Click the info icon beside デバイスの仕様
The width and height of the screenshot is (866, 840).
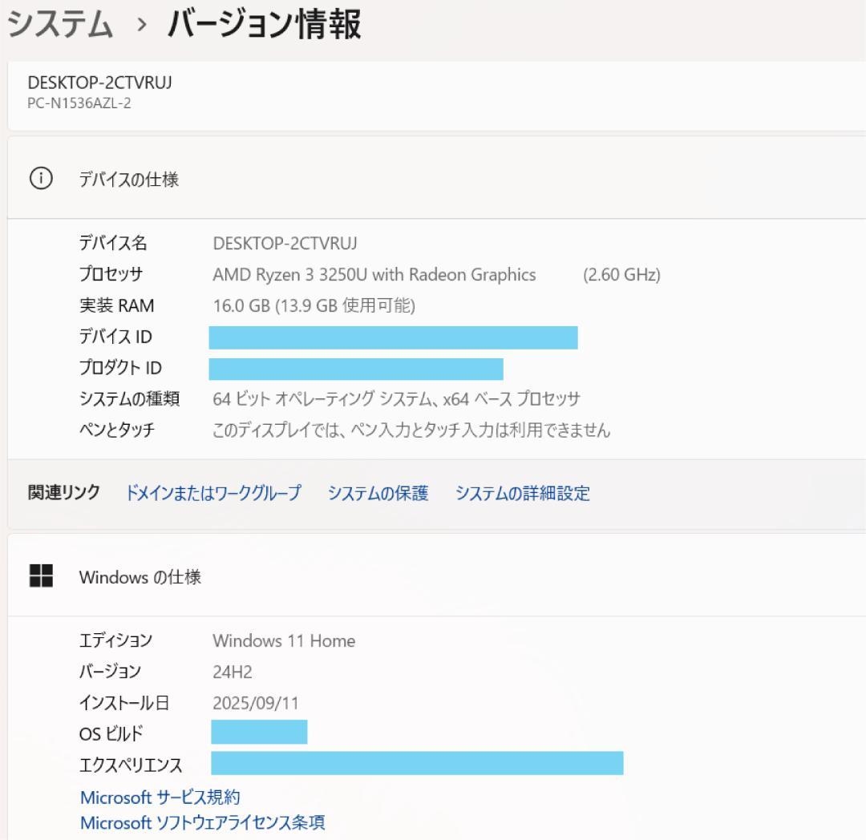point(41,178)
